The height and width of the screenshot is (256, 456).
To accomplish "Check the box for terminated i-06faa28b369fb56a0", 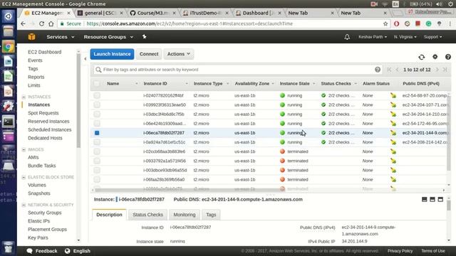I will [x=97, y=179].
